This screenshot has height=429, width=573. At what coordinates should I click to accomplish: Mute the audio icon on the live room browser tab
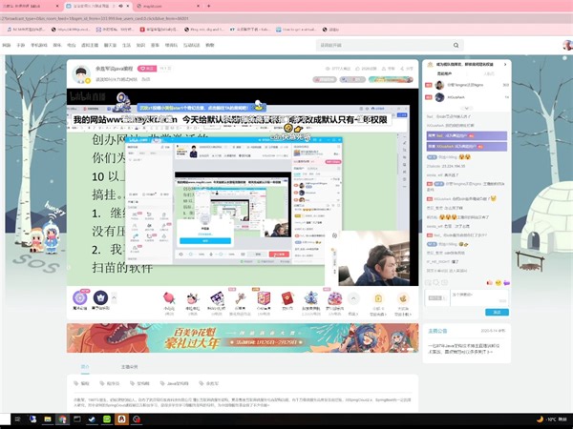pyautogui.click(x=120, y=6)
